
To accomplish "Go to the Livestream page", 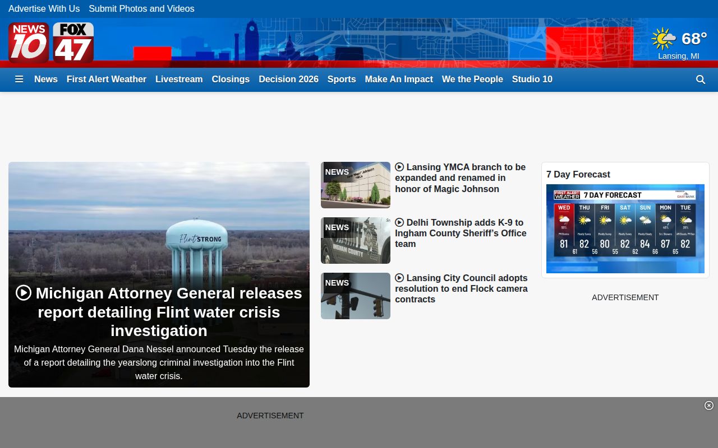I will tap(179, 79).
